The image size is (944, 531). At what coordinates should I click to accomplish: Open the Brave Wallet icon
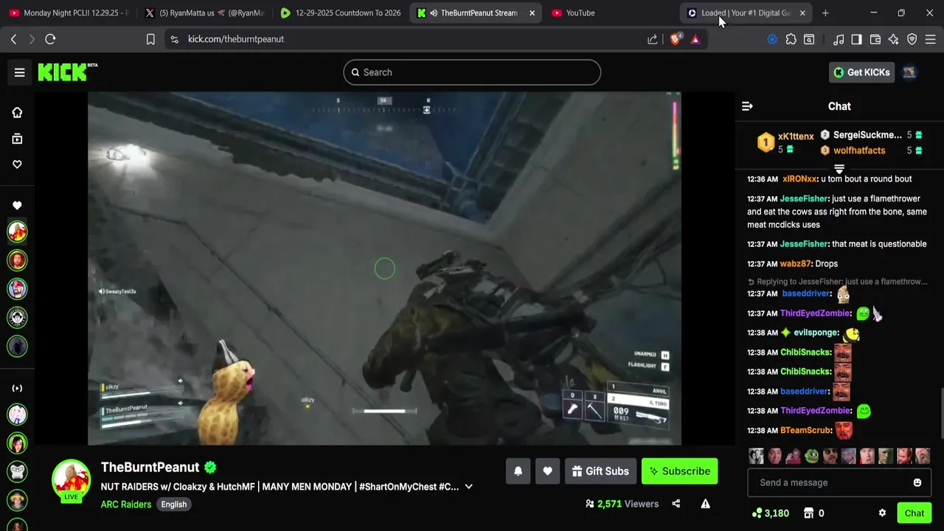pyautogui.click(x=875, y=39)
